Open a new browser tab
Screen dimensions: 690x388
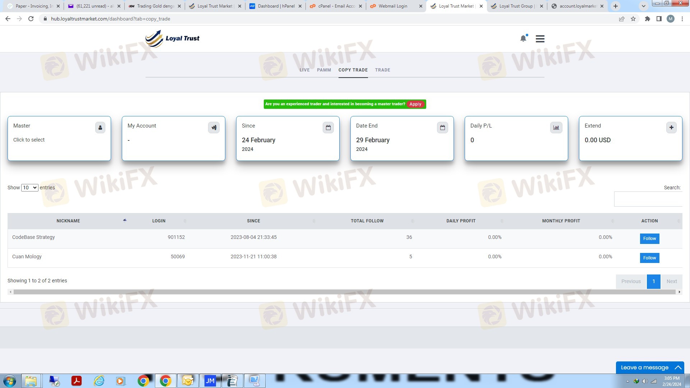coord(615,6)
